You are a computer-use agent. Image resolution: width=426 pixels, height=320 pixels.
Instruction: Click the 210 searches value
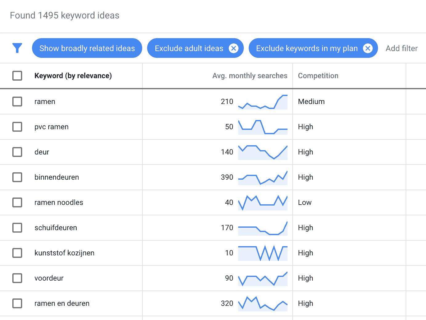(227, 102)
